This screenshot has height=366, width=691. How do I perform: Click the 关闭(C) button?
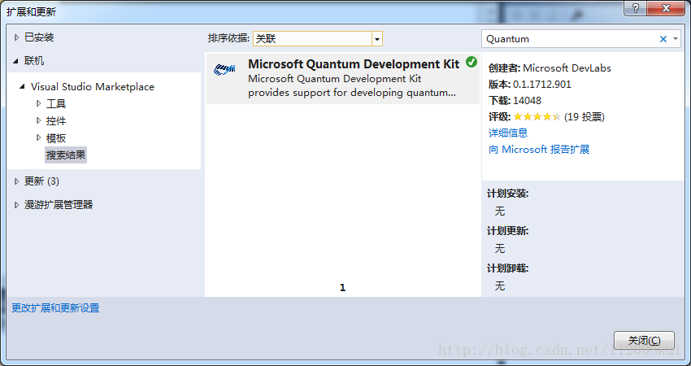[644, 341]
